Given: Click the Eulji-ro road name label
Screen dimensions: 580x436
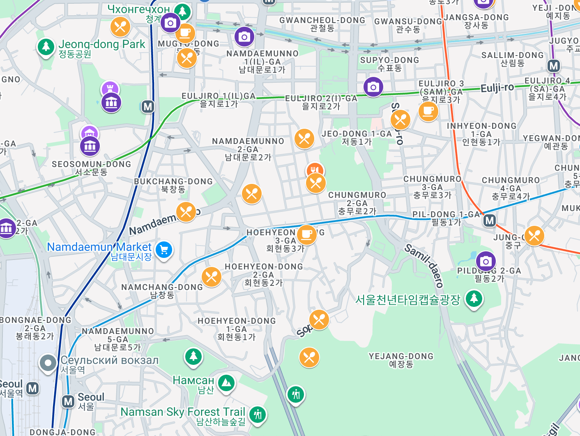Looking at the screenshot, I should [497, 88].
